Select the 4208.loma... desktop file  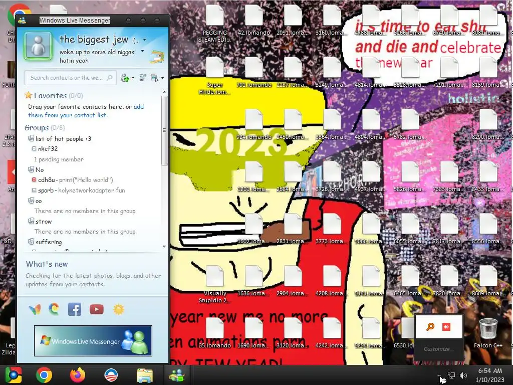click(x=332, y=281)
